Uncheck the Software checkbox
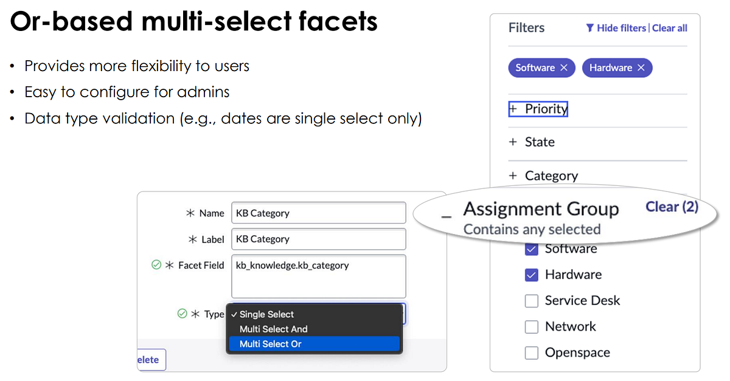 tap(531, 249)
